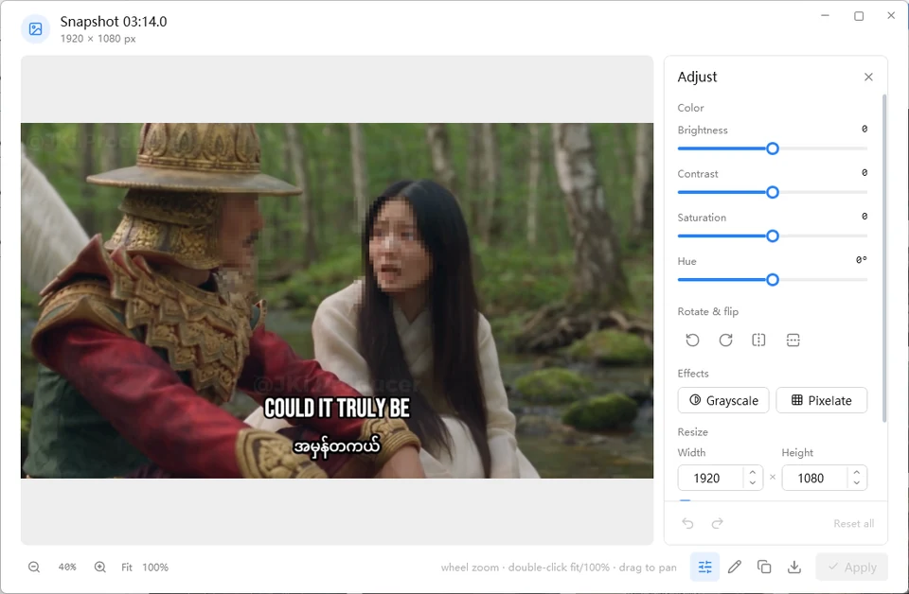
Task: Copy snapshot to clipboard
Action: coord(764,567)
